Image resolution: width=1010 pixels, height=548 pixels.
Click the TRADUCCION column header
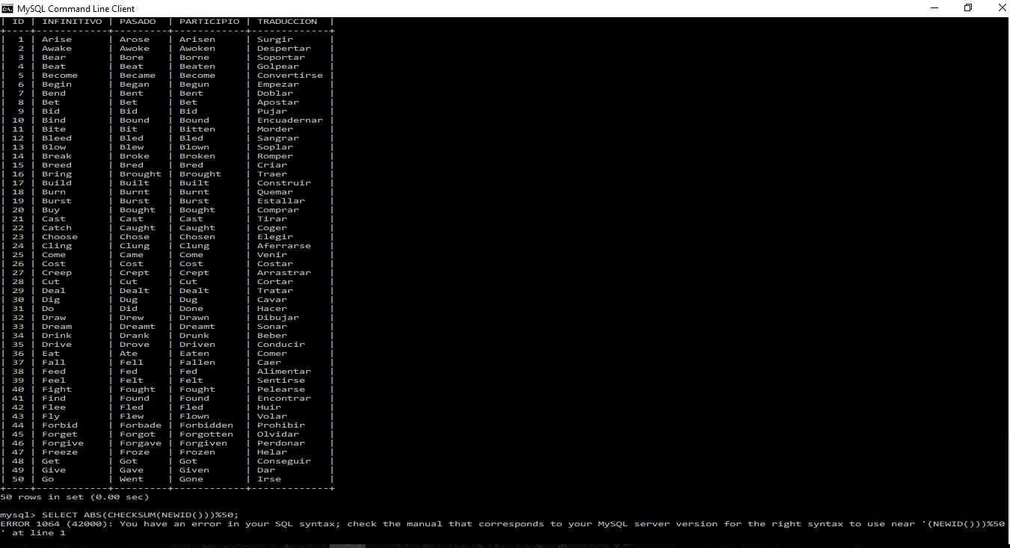[287, 22]
